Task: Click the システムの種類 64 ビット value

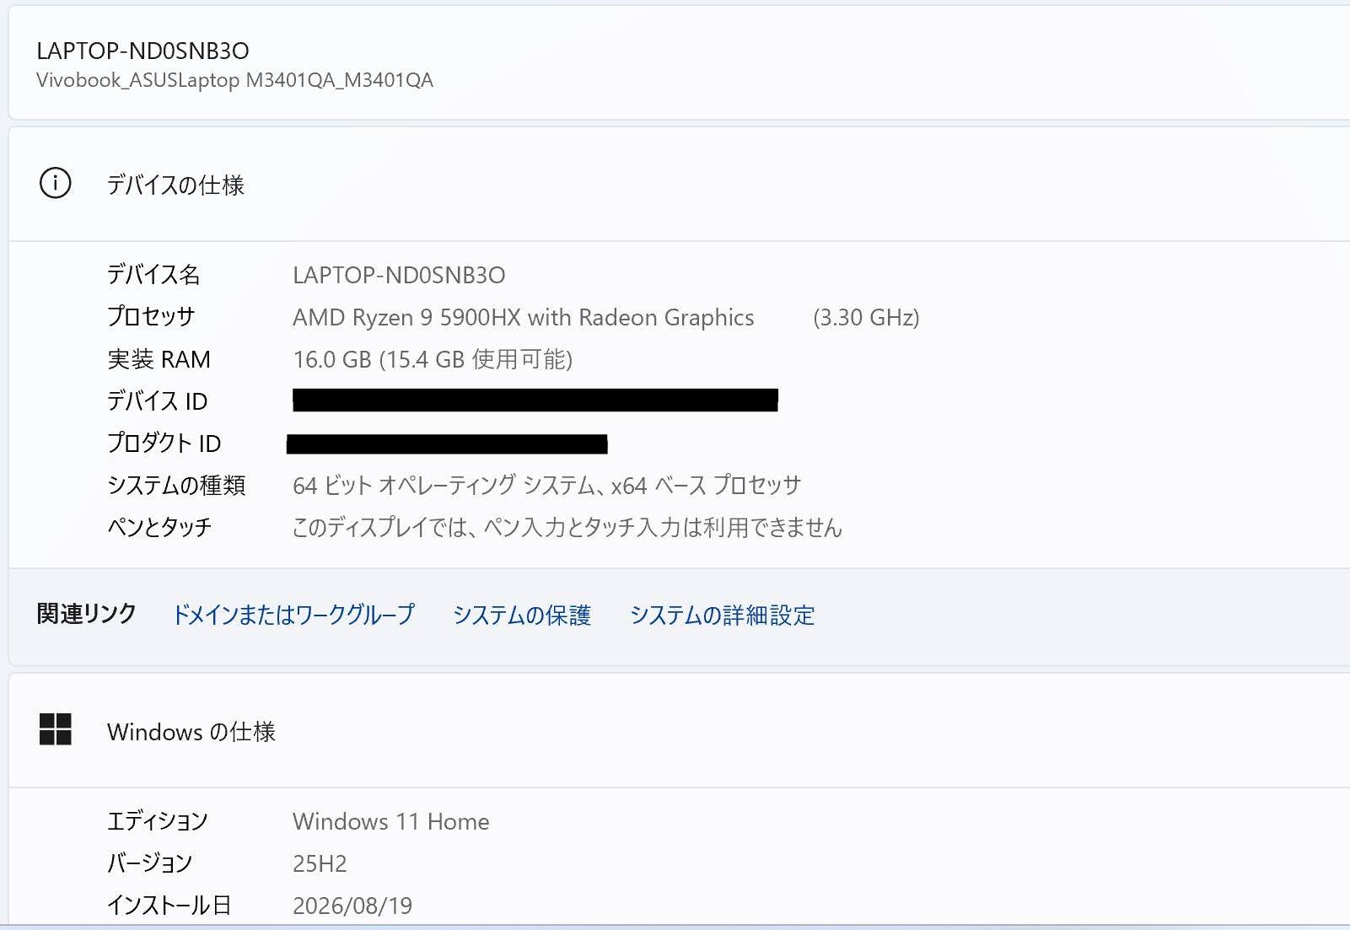Action: pos(546,486)
